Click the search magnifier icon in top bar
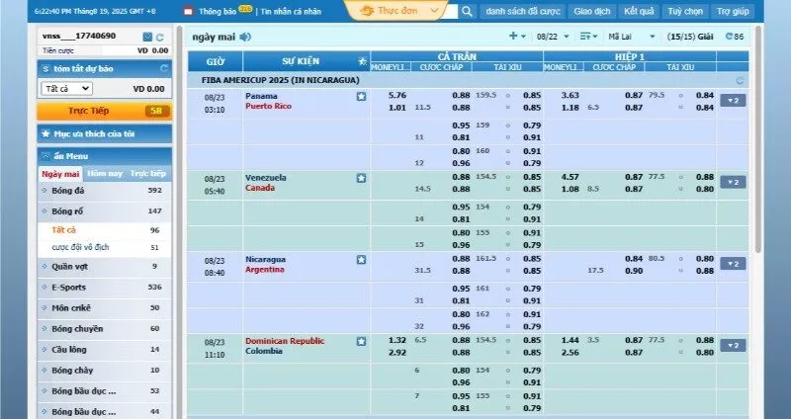The image size is (791, 419). tap(467, 12)
